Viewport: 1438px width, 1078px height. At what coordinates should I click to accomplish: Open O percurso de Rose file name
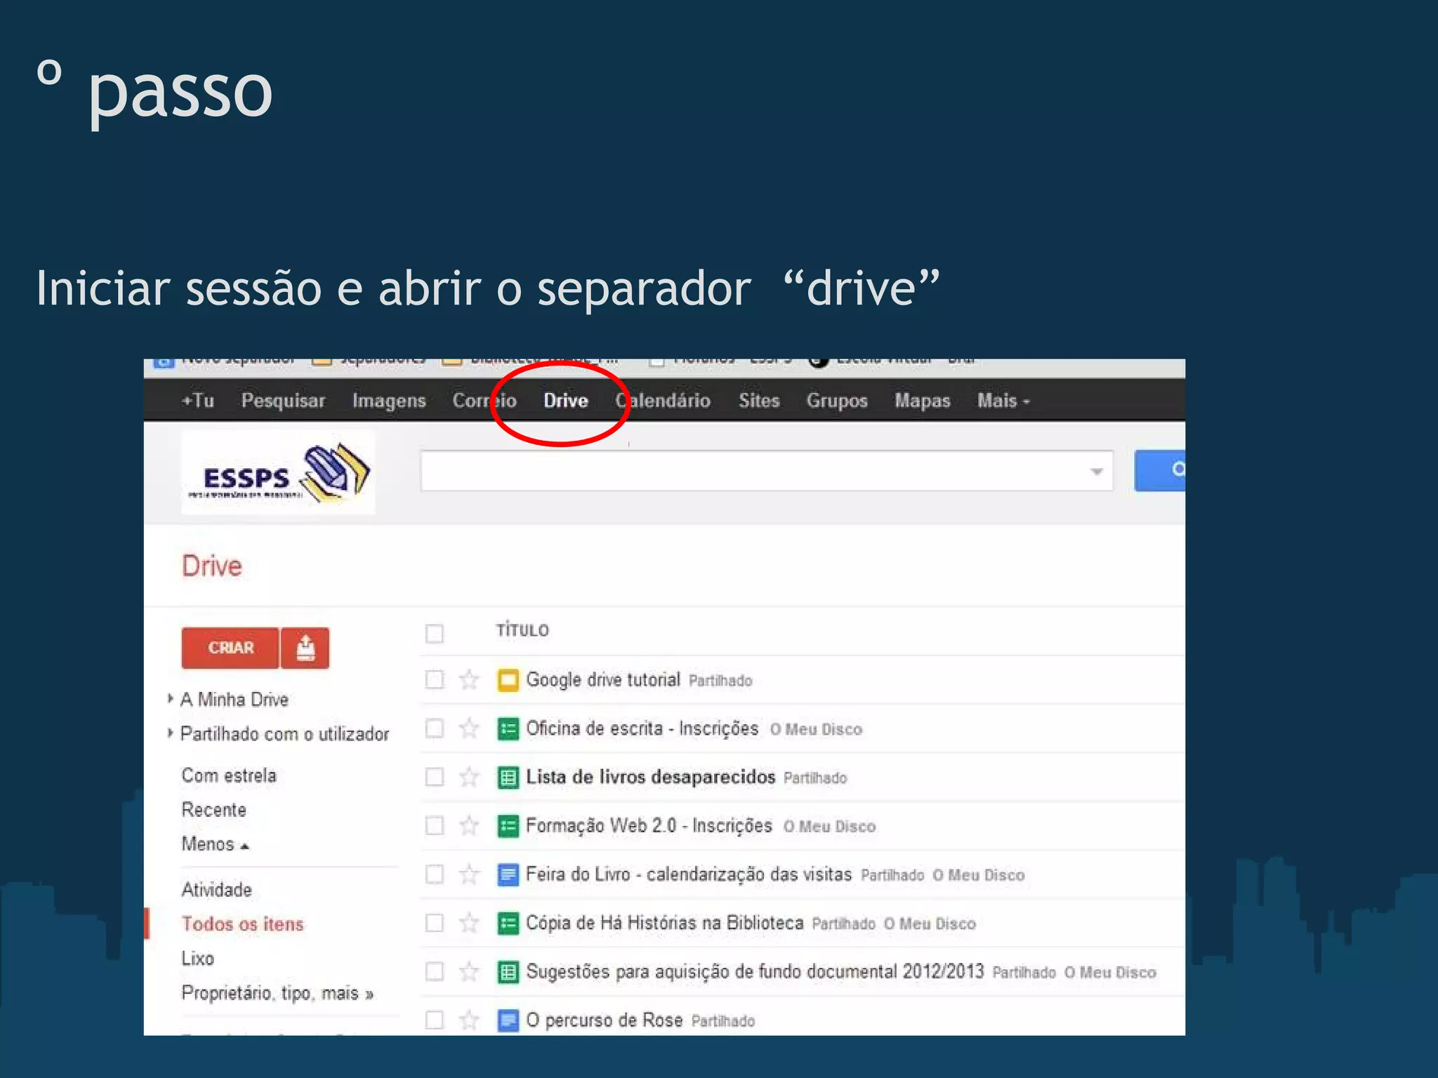604,1020
